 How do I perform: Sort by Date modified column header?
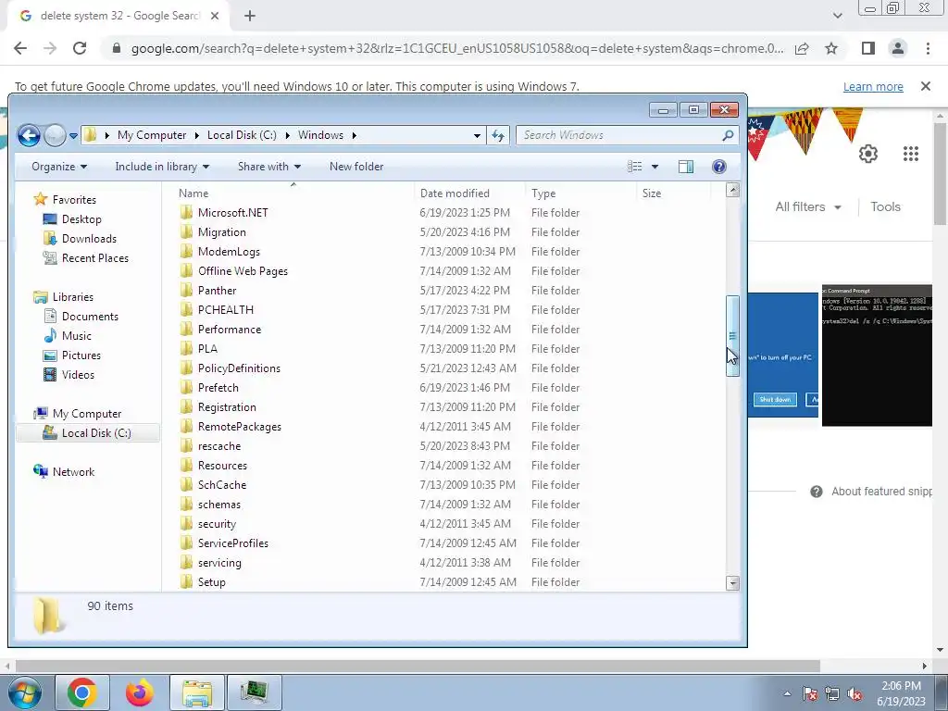tap(455, 193)
